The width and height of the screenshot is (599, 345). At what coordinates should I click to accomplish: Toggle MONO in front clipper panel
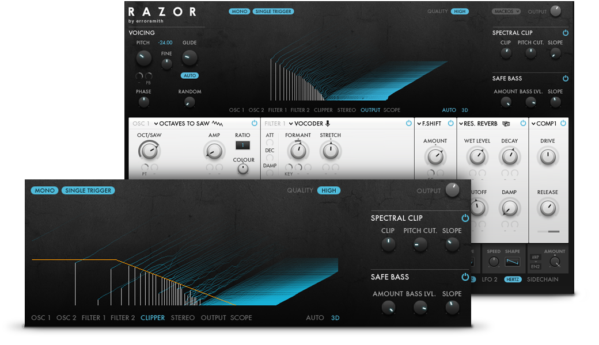(x=45, y=190)
